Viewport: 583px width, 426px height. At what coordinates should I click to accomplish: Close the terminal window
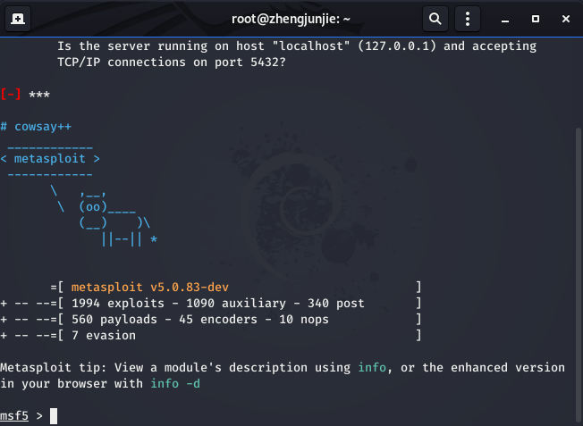[565, 19]
